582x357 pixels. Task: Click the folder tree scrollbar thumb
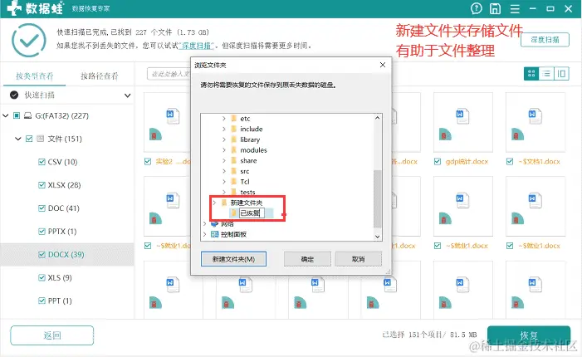pyautogui.click(x=378, y=199)
